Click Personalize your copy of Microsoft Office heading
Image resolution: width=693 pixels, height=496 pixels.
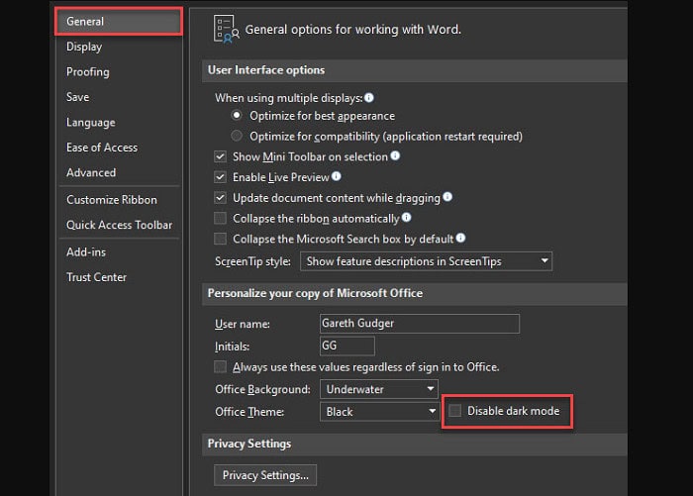click(315, 293)
